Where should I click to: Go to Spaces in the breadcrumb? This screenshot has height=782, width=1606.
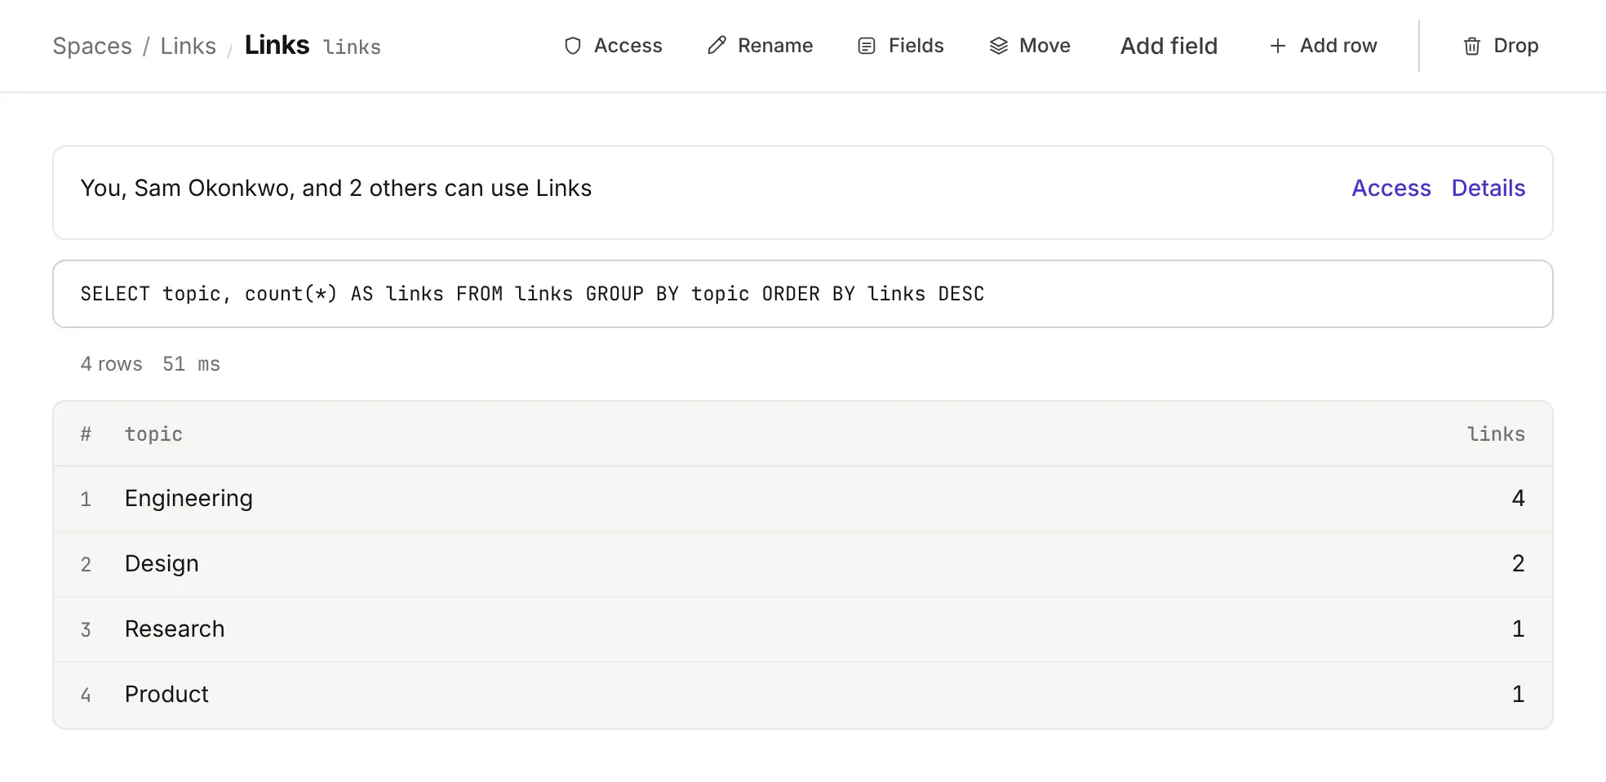[92, 46]
